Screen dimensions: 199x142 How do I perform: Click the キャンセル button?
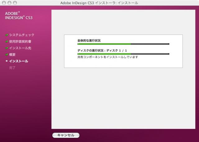66,135
